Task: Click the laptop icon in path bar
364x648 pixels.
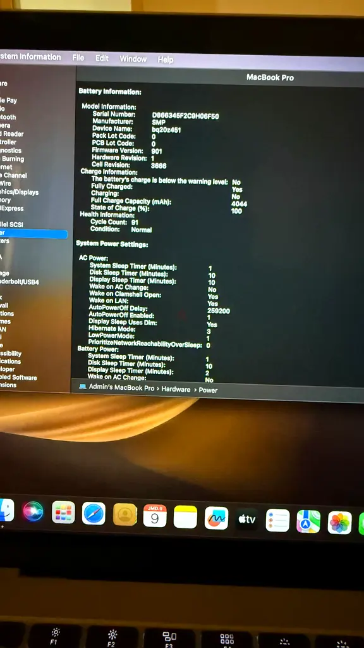Action: coord(83,387)
